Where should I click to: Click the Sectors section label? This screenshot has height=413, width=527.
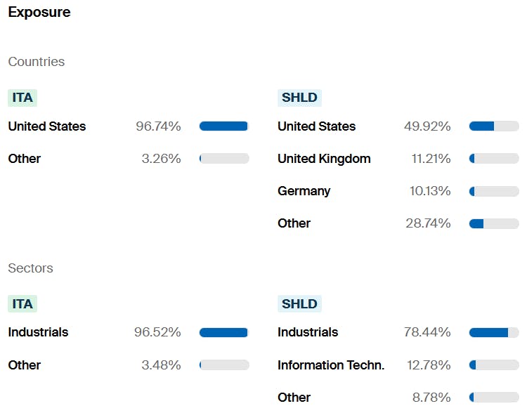[30, 268]
